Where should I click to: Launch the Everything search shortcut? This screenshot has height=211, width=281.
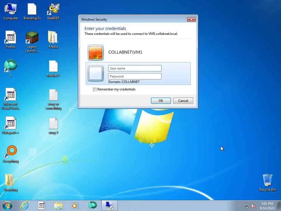click(x=11, y=154)
